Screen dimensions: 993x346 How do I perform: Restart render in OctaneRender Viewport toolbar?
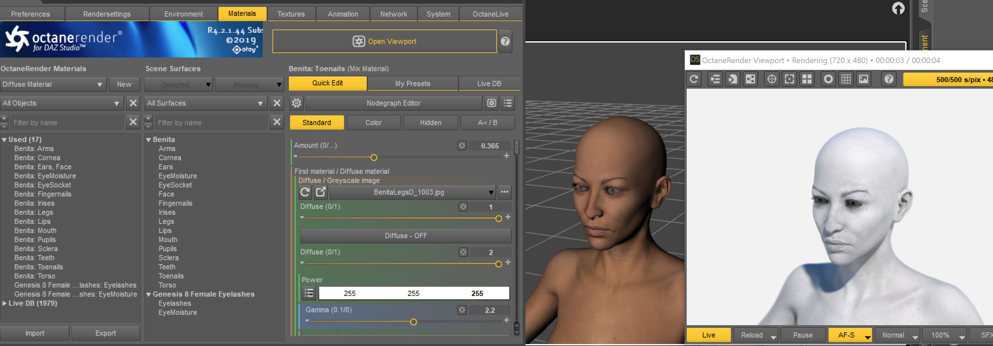(x=694, y=79)
